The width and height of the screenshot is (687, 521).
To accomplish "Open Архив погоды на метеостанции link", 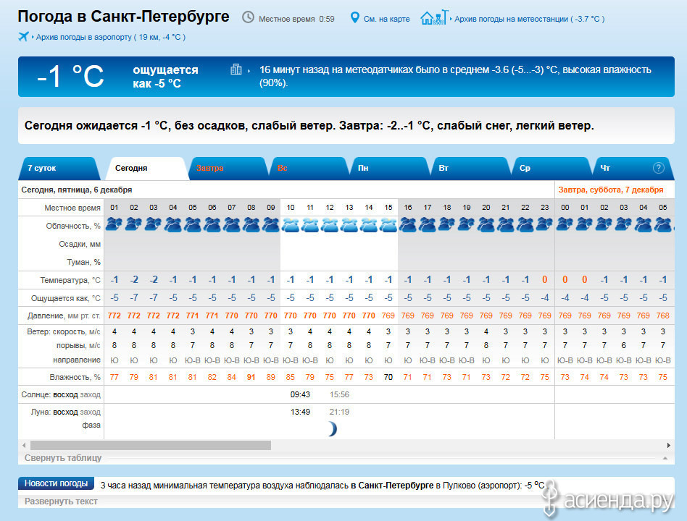I will tap(529, 19).
